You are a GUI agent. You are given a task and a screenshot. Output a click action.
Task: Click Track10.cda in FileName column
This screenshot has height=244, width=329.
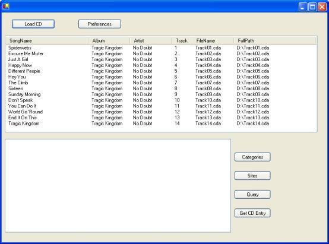[x=208, y=100]
